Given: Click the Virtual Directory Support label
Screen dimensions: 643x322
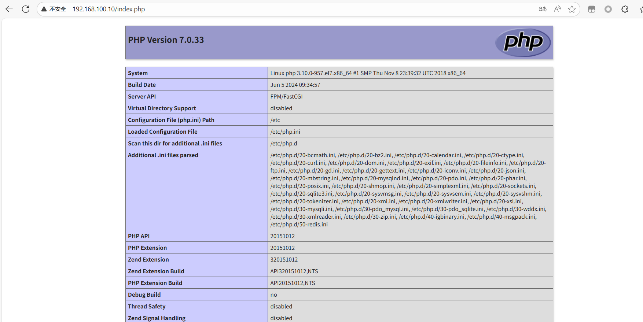Looking at the screenshot, I should tap(162, 108).
